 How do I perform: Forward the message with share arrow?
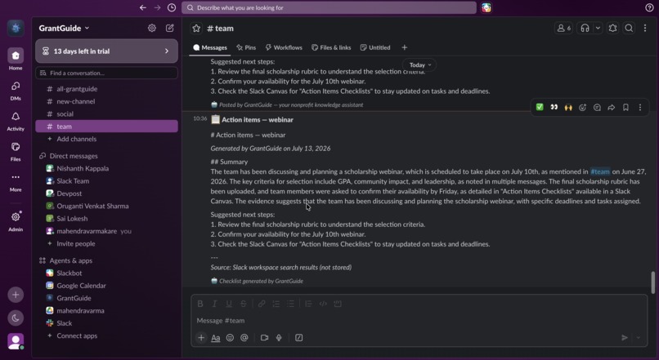611,108
